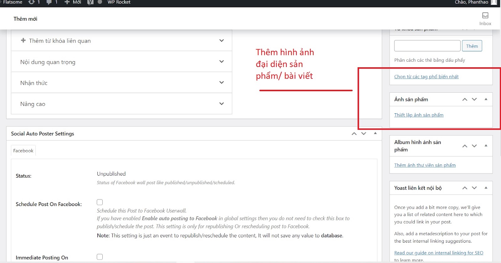Open the Inbox icon
Screen dimensions: 501x263
(x=485, y=18)
